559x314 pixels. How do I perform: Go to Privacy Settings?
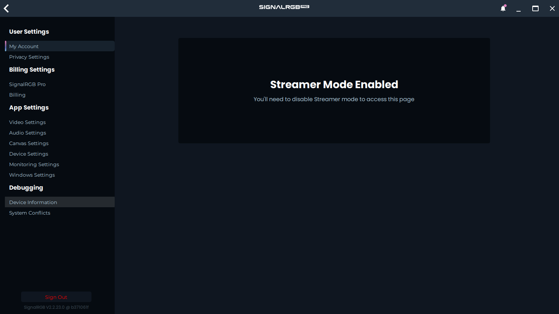click(x=29, y=57)
